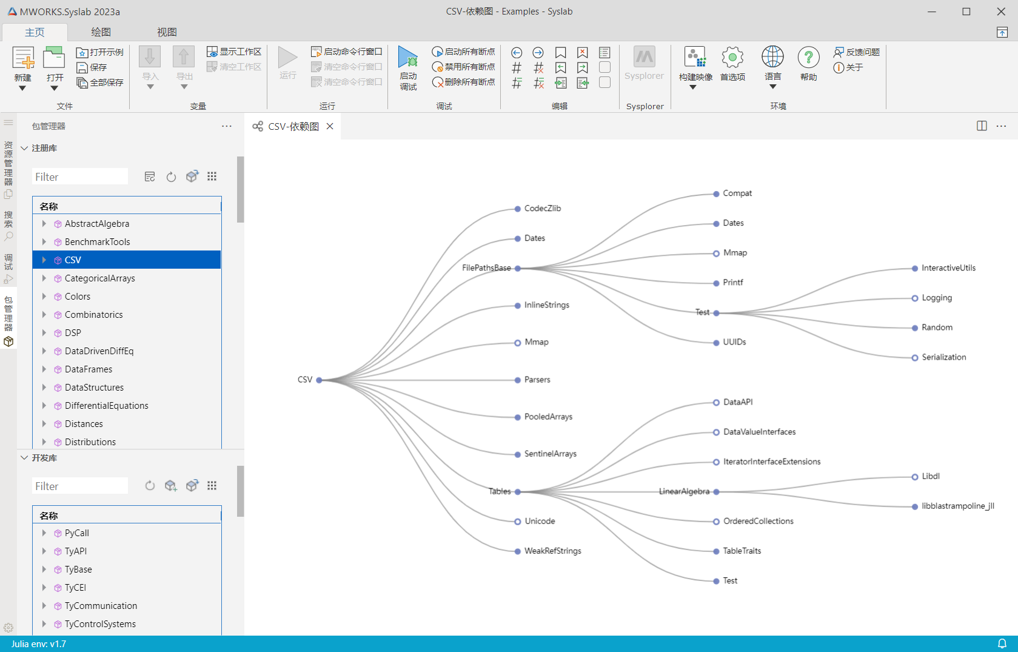
Task: Click the 打开示例 button
Action: [x=100, y=52]
